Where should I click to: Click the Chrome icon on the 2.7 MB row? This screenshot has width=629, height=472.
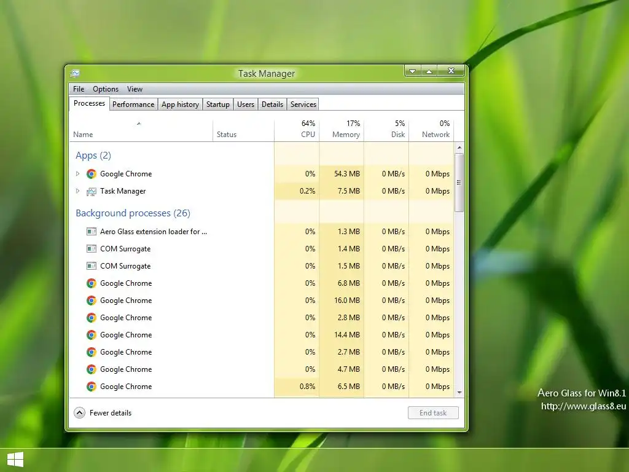coord(92,352)
